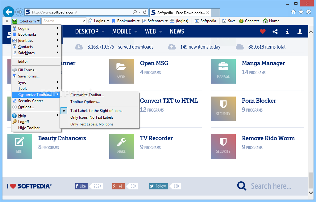The image size is (316, 202).
Task: Click the Softpedia identity toolbar button
Action: (205, 21)
